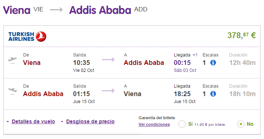Select Sí for the ticket guarantee
264x139 pixels.
pyautogui.click(x=182, y=124)
